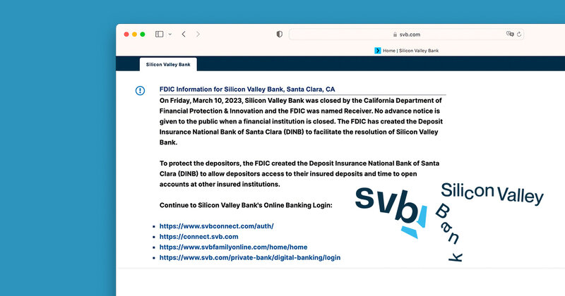Toggle the Safari sidebar icon
Viewport: 565px width, 296px height.
[160, 34]
